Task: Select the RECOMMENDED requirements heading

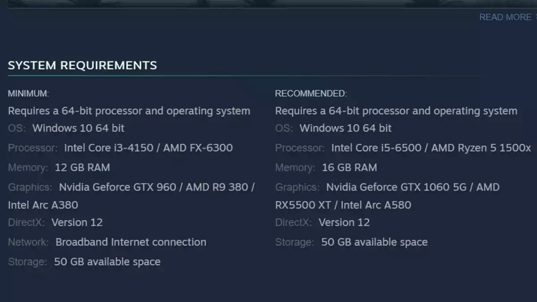Action: [x=311, y=94]
